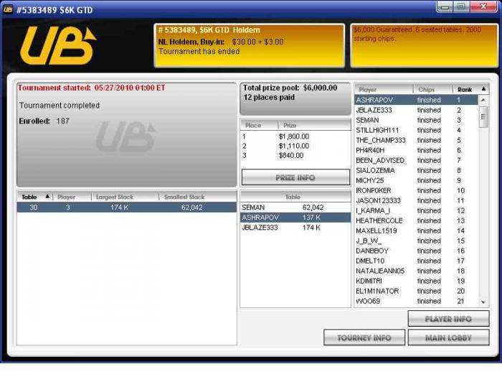The image size is (502, 377).
Task: Select SEMAN rank 3 in player list
Action: click(x=416, y=120)
